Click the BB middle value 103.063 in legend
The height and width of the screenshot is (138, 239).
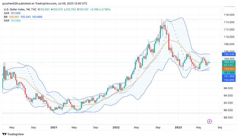pyautogui.click(x=14, y=17)
